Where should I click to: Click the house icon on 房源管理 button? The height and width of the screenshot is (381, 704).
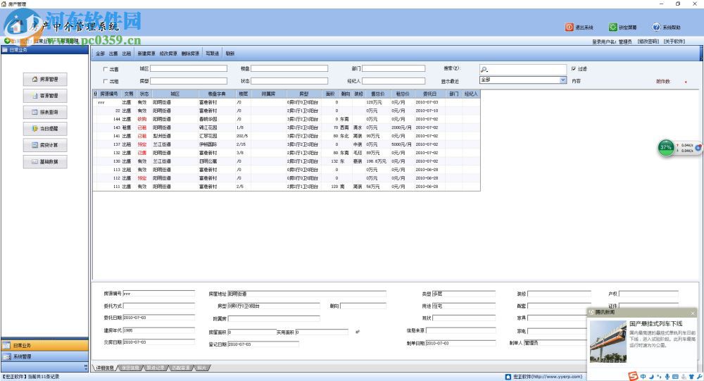[34, 79]
